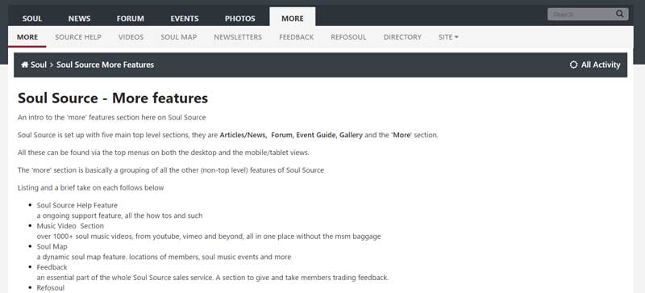Go to FEEDBACK submenu item
Viewport: 645px width, 293px height.
[296, 37]
